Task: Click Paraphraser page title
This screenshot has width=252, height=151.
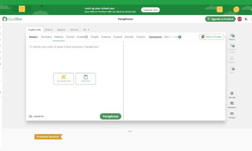Action: [x=126, y=19]
